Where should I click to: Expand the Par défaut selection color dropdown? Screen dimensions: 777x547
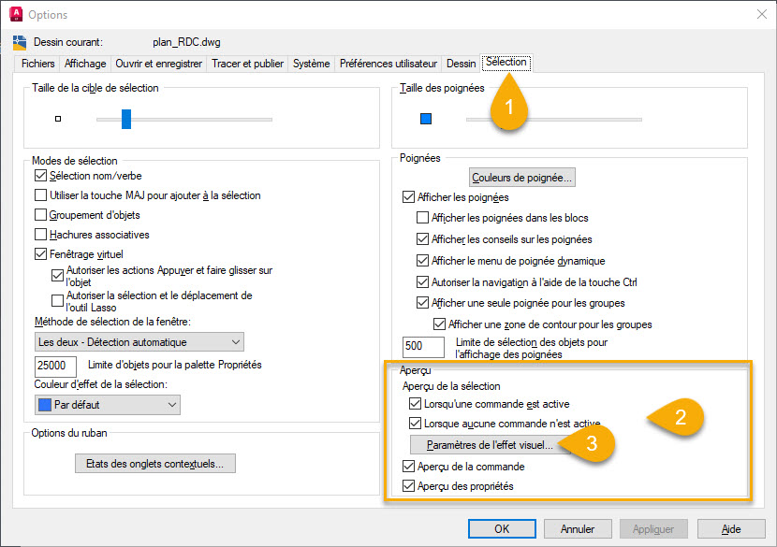click(x=107, y=405)
